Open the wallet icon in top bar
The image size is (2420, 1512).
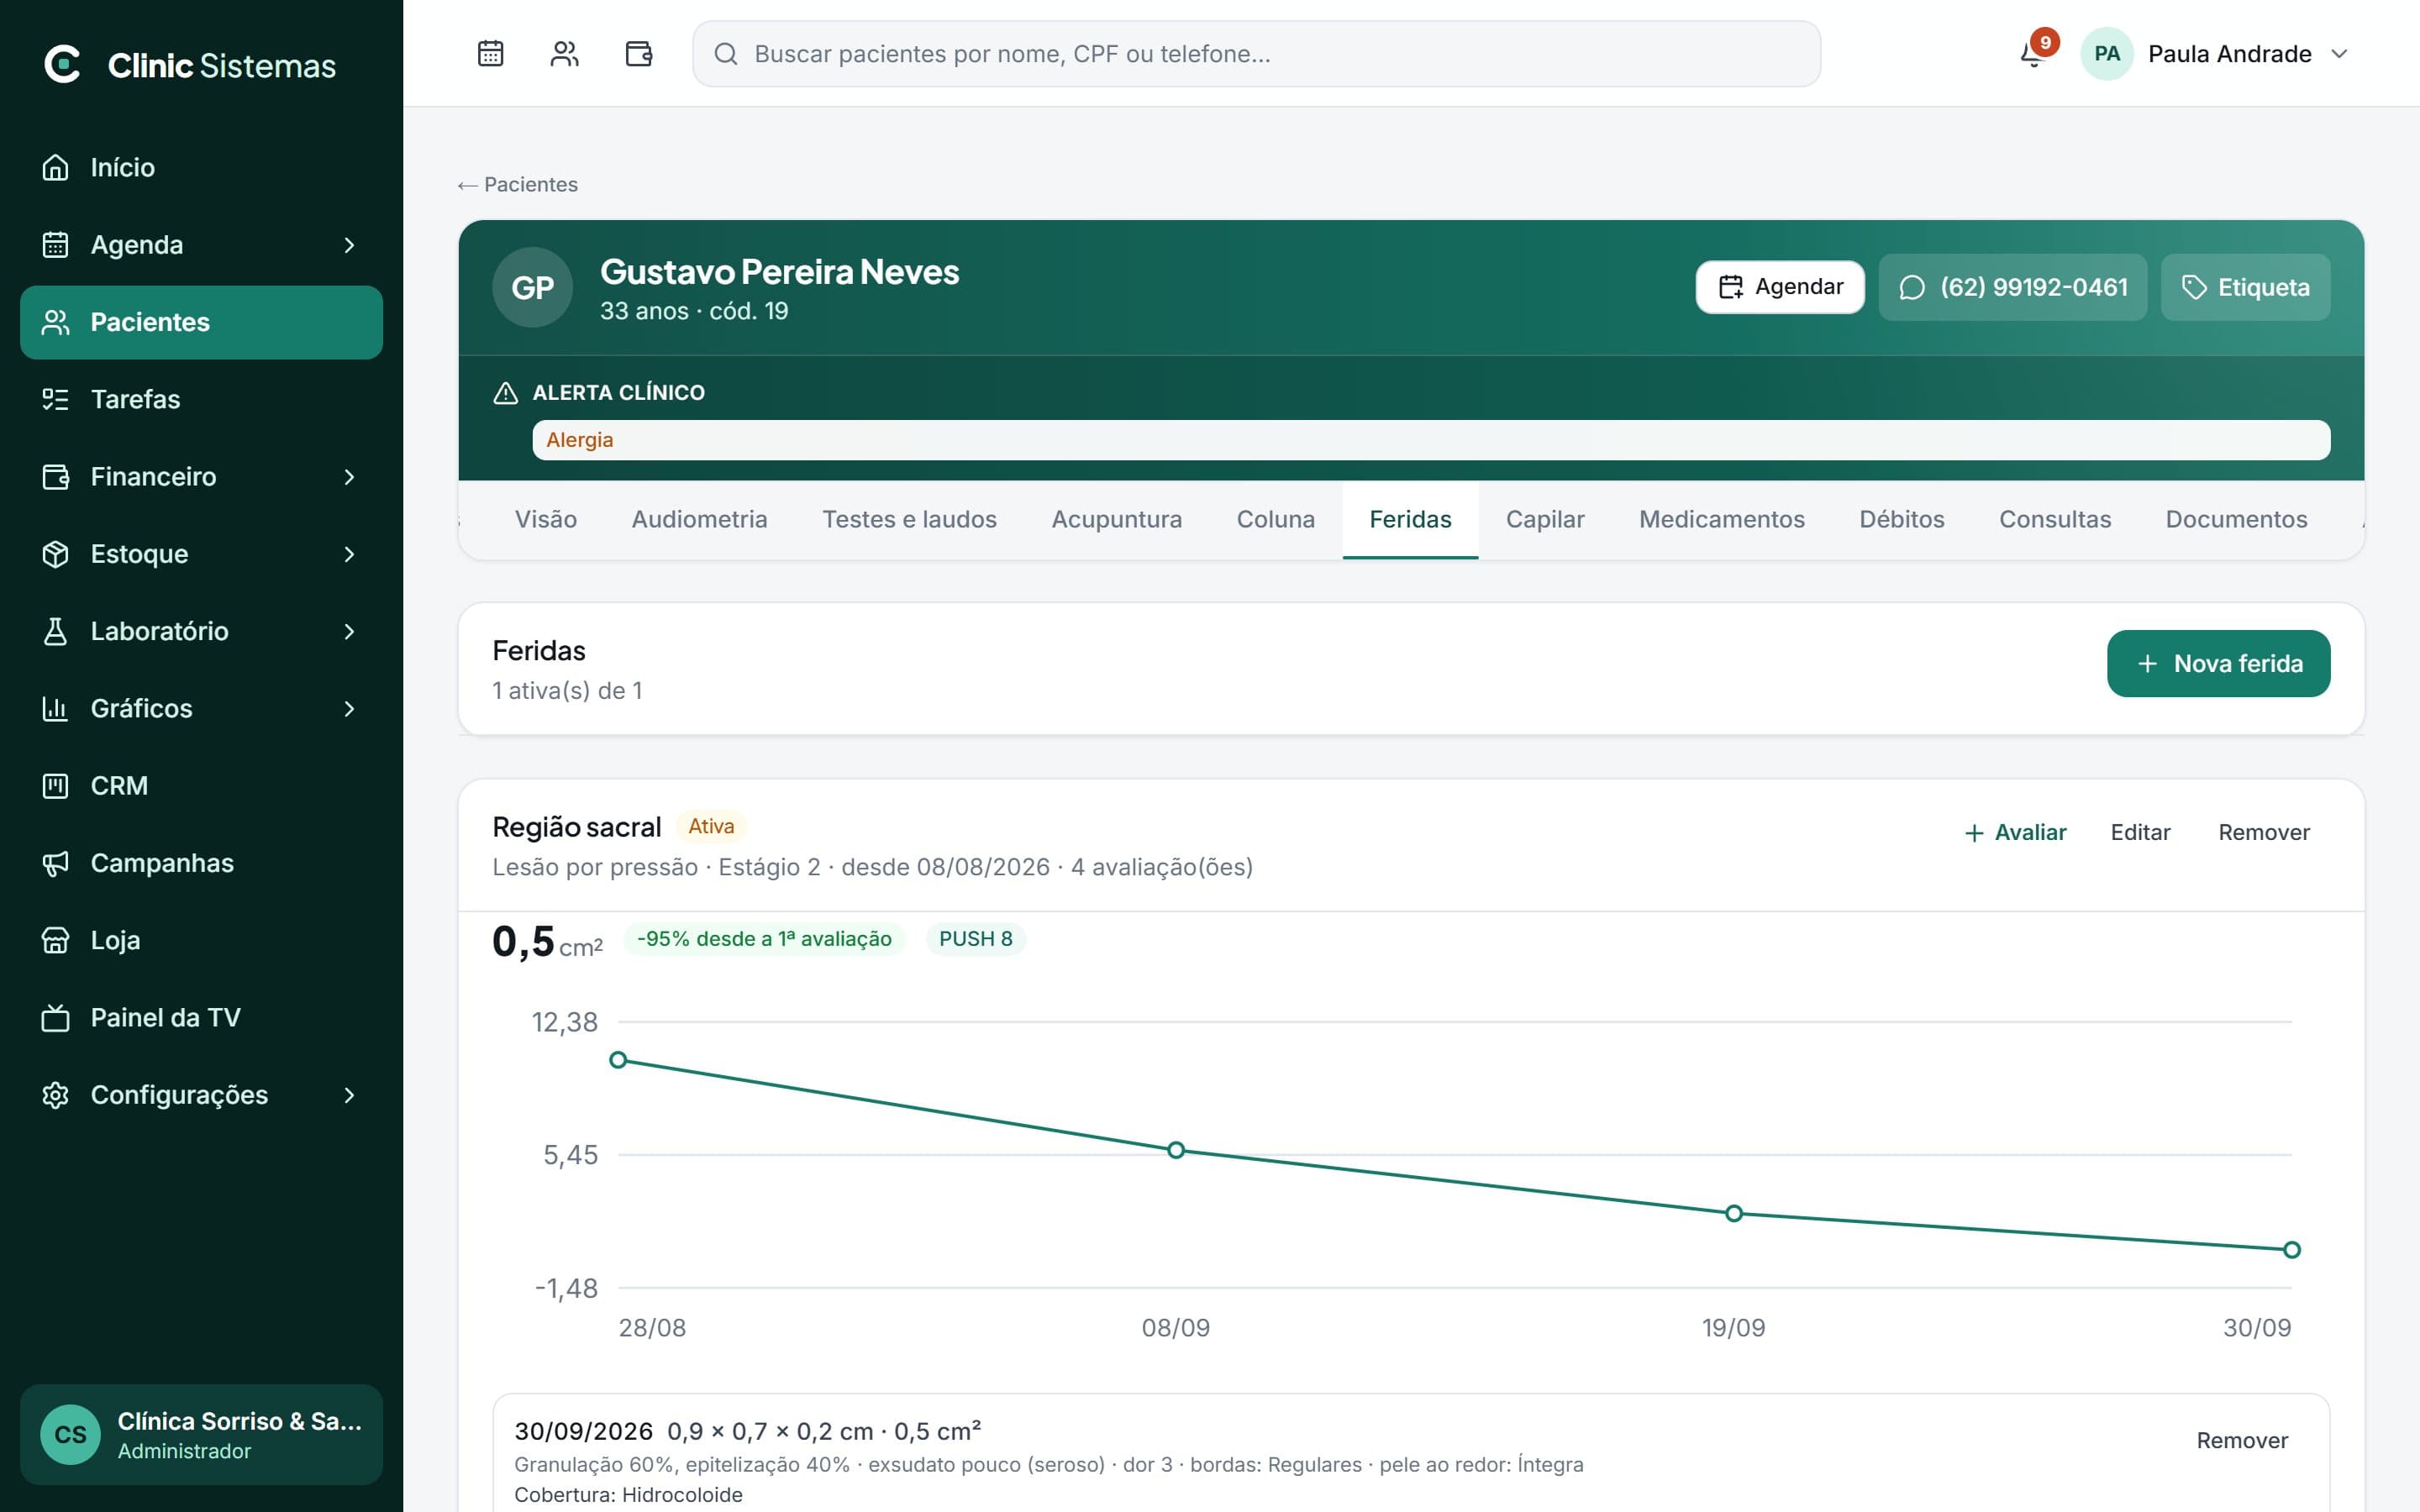tap(639, 53)
